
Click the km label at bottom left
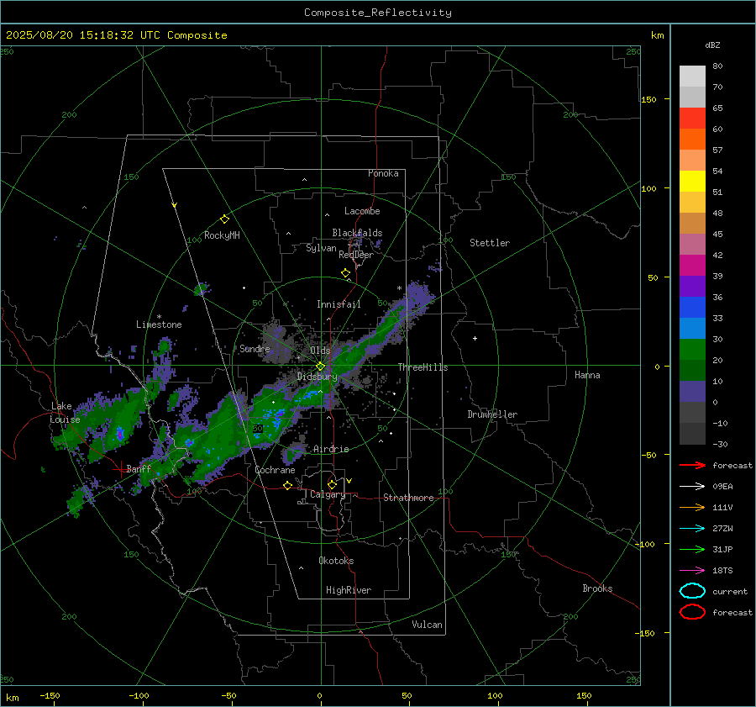pyautogui.click(x=12, y=698)
